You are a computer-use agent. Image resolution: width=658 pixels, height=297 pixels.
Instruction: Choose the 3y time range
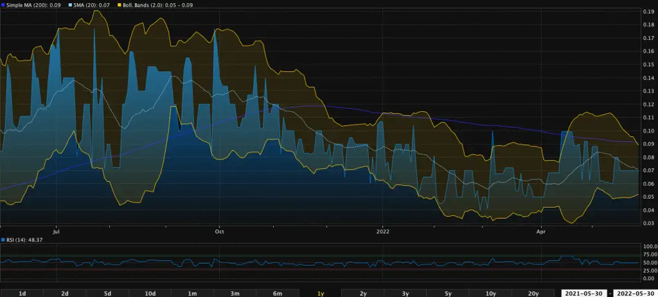point(405,293)
